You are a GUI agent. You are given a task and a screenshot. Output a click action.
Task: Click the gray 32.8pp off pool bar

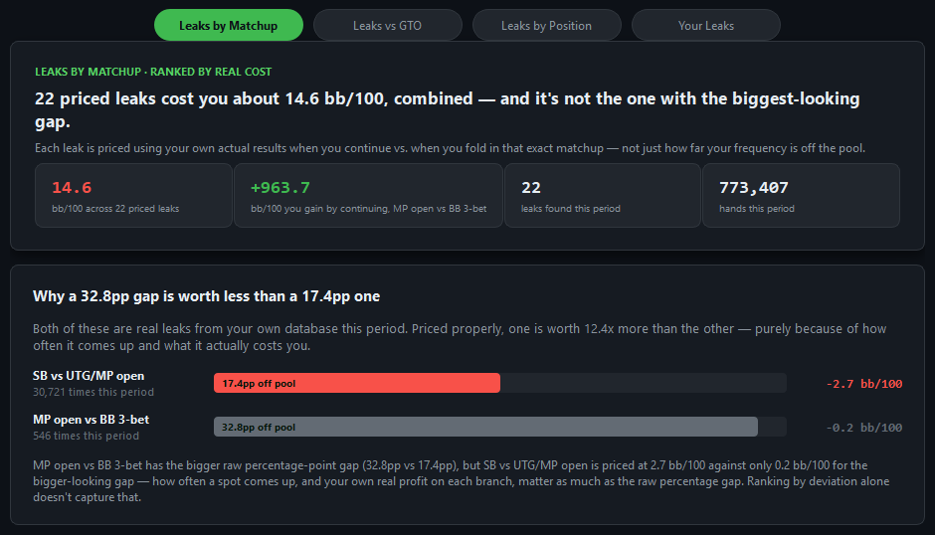click(485, 427)
